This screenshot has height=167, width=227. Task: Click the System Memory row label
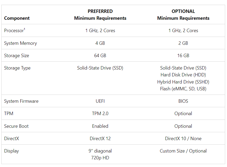[21, 43]
